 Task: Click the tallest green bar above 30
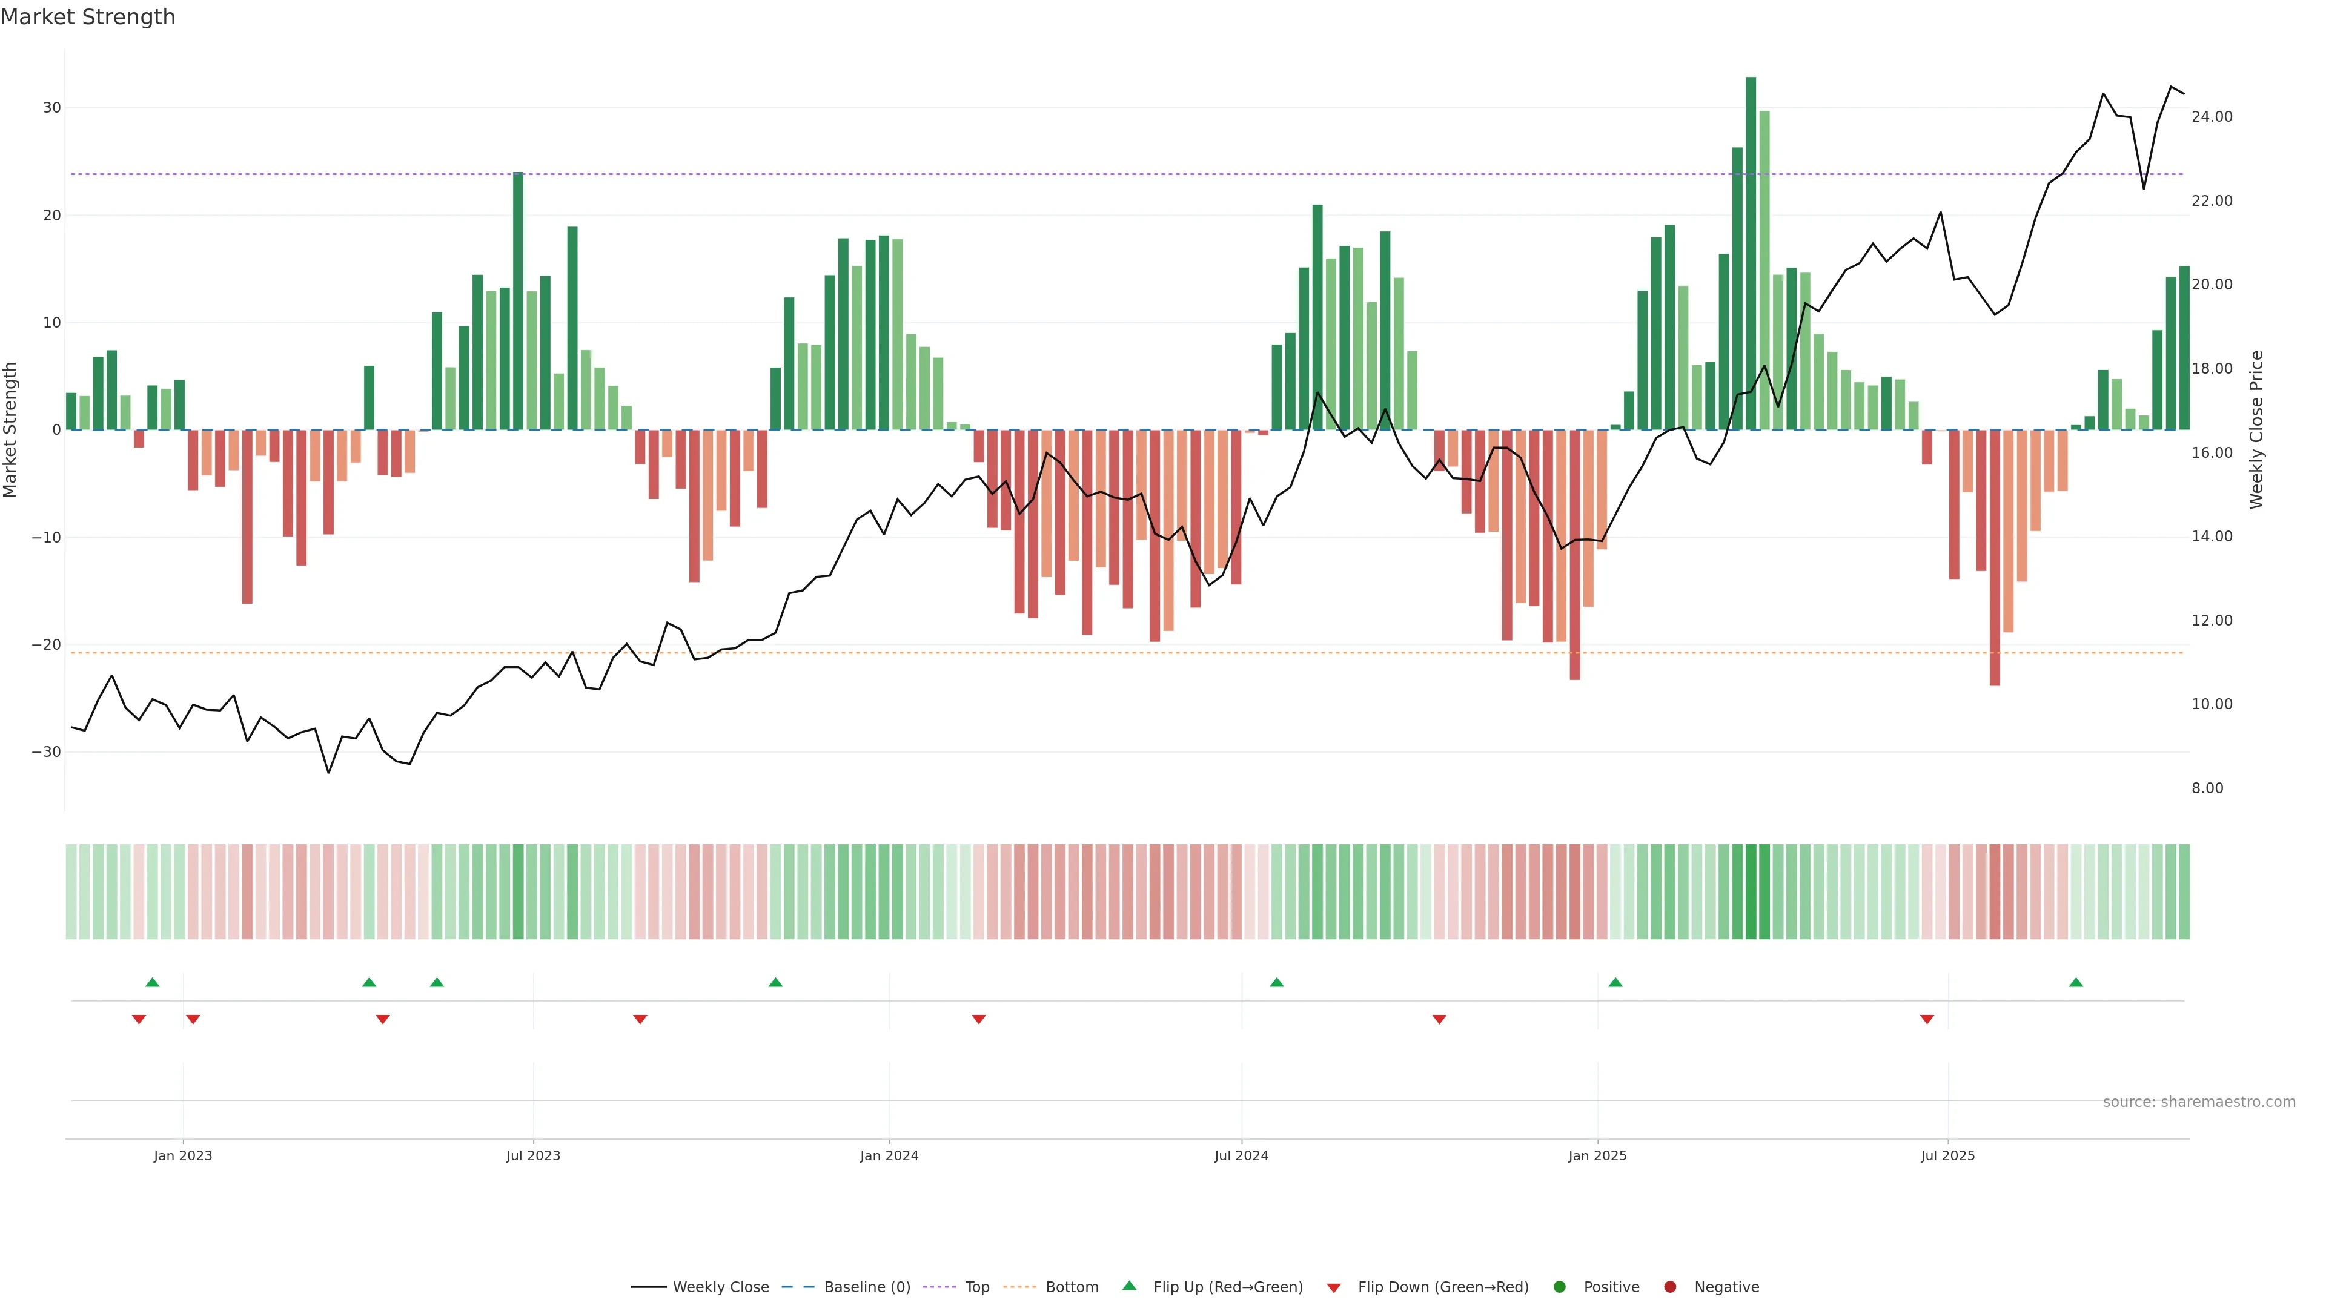[1751, 253]
